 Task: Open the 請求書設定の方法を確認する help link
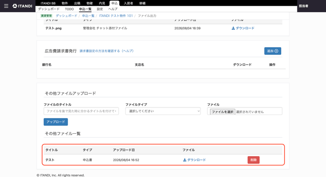pos(107,51)
